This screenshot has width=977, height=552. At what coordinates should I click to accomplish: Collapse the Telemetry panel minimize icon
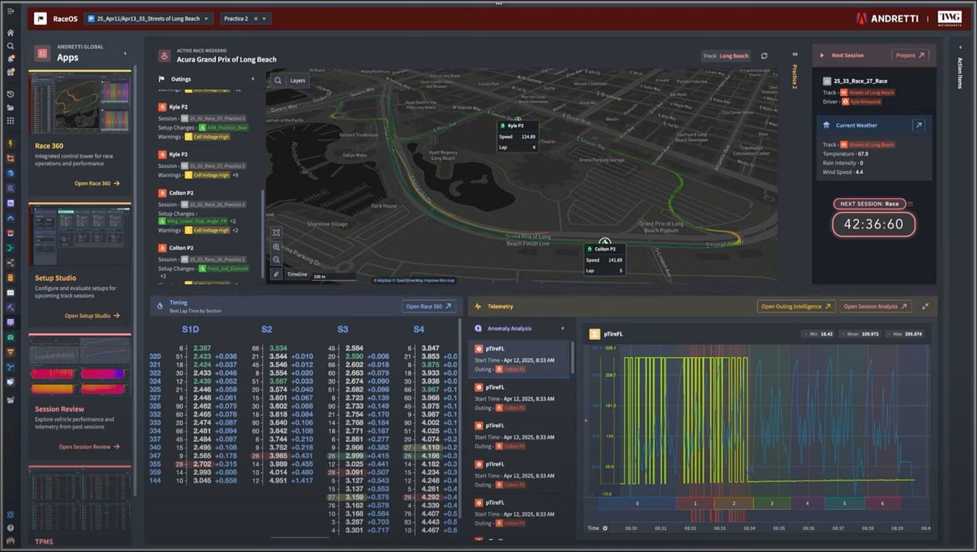(x=925, y=306)
